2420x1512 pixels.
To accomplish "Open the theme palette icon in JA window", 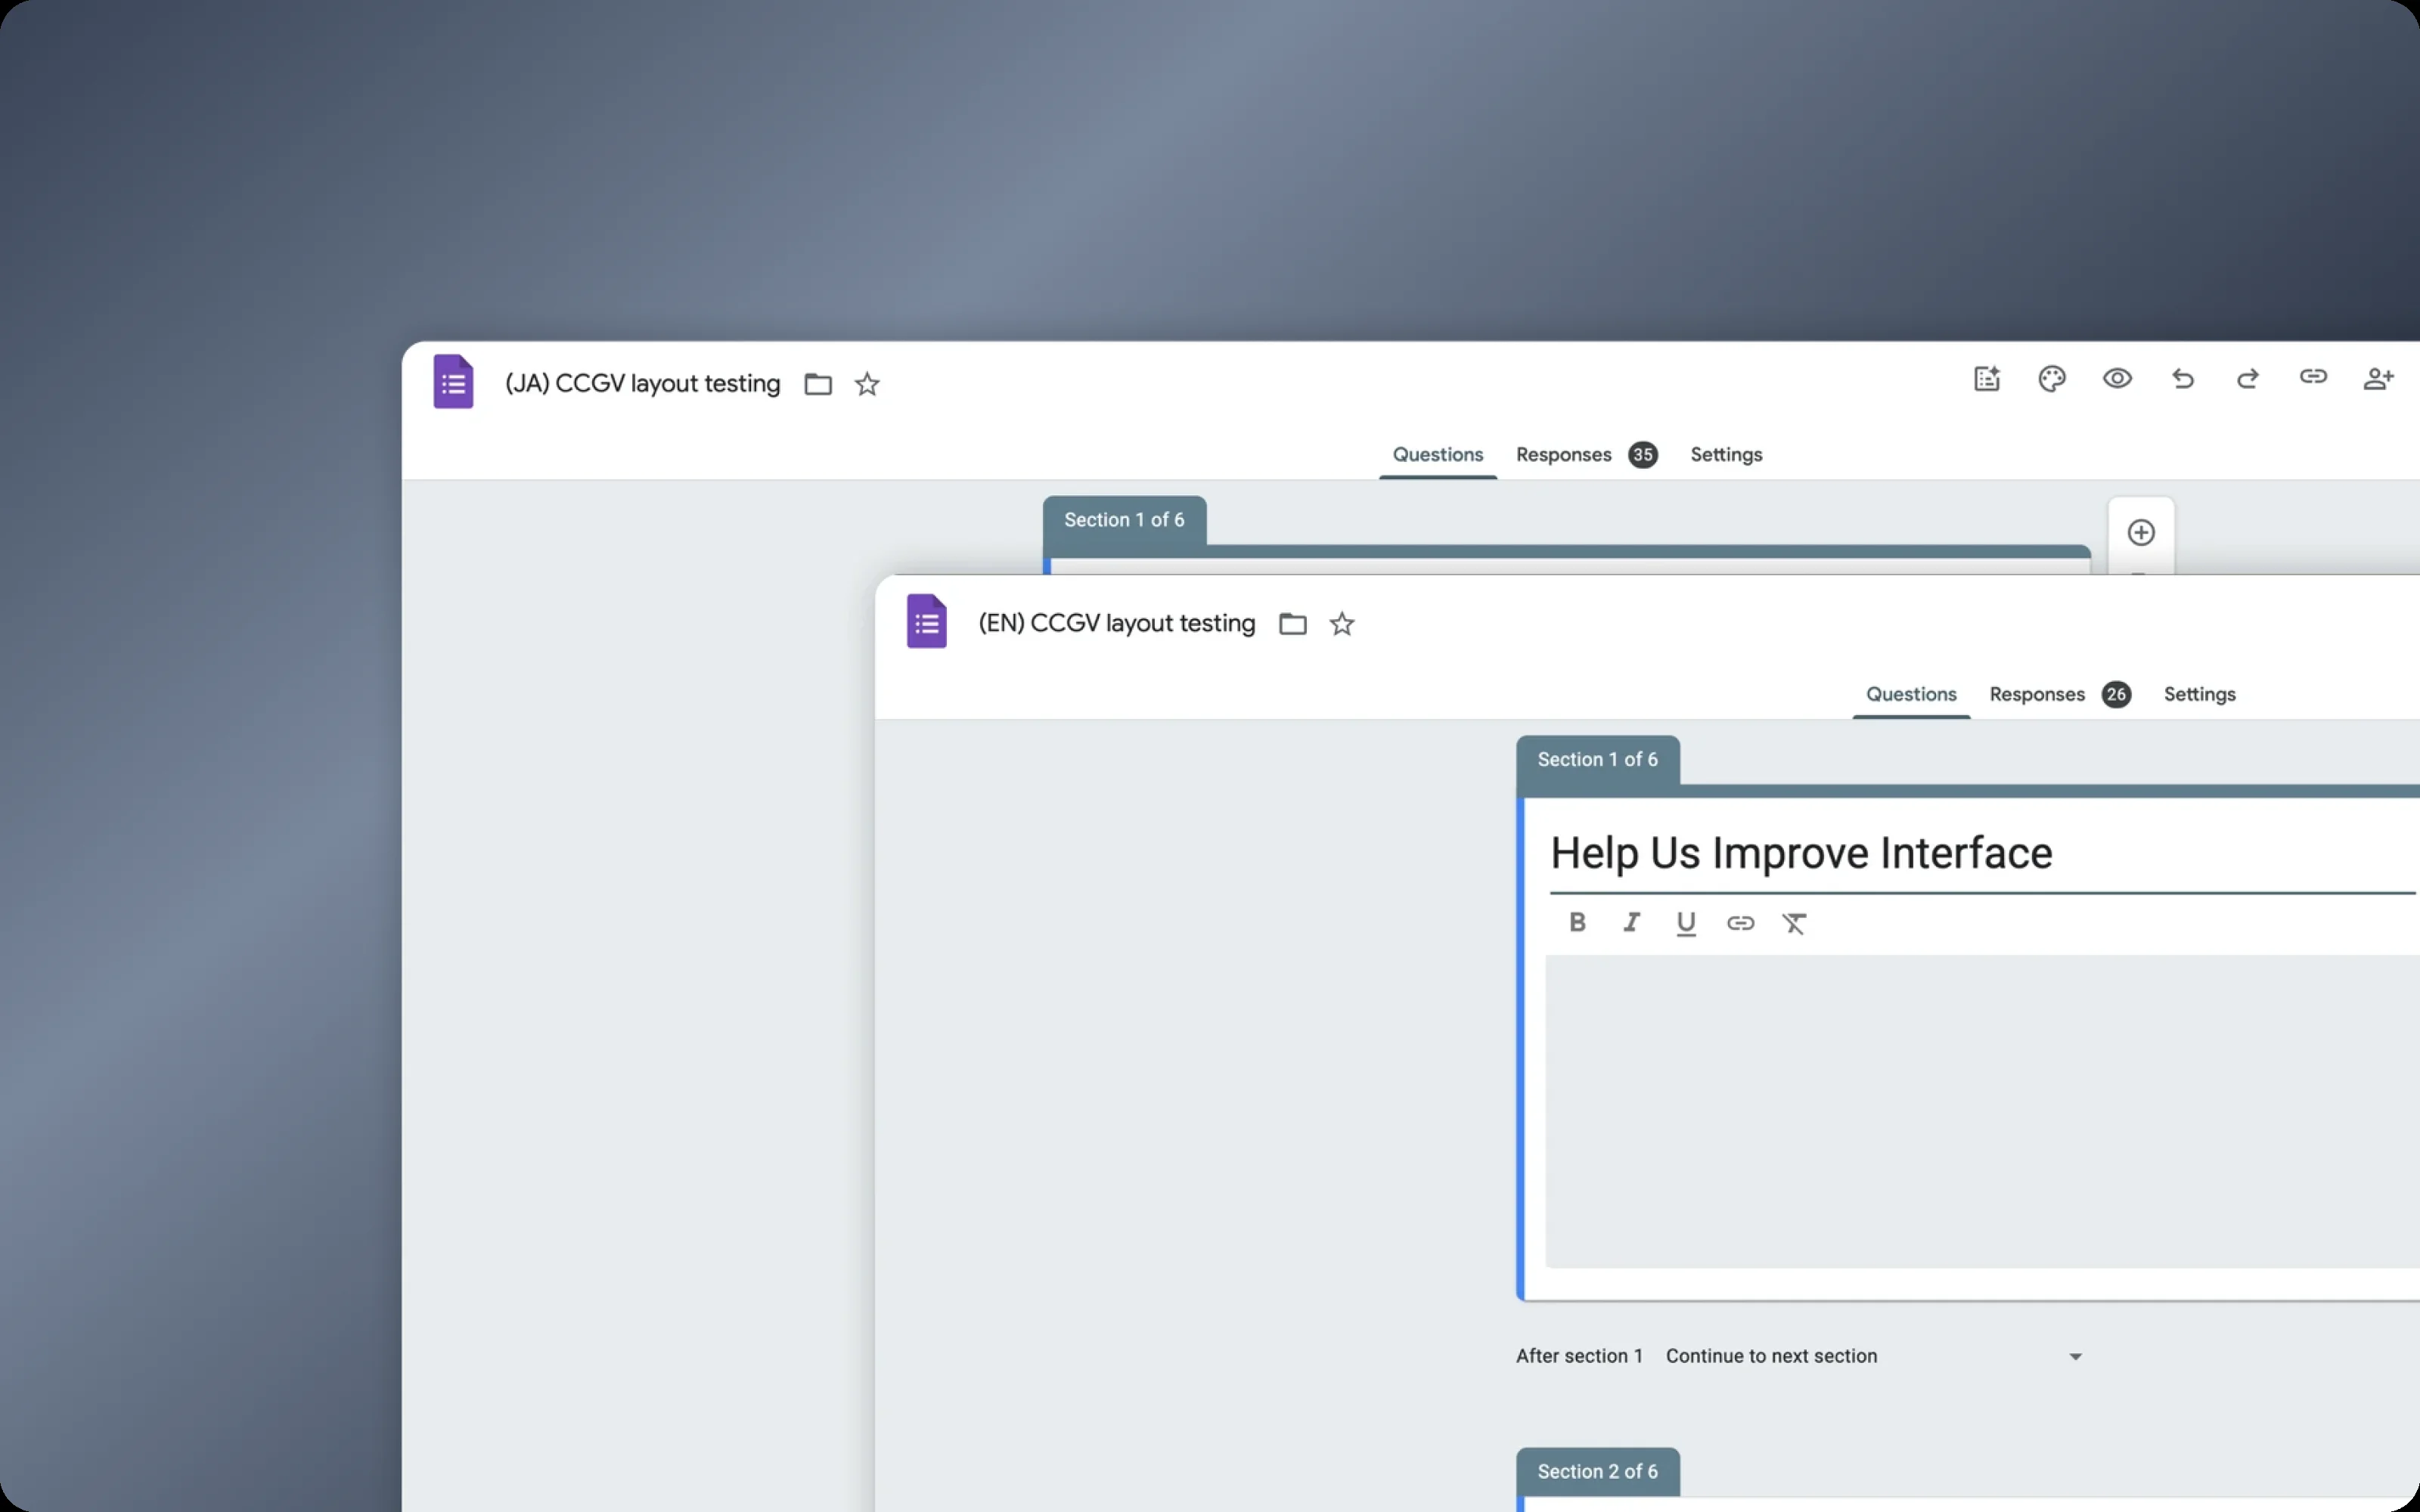I will click(x=2052, y=379).
